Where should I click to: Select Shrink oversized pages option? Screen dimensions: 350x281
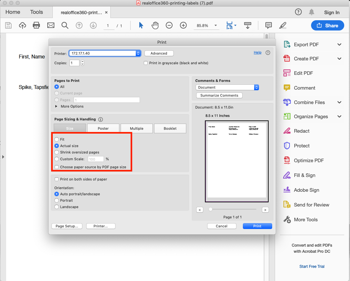[x=57, y=152]
